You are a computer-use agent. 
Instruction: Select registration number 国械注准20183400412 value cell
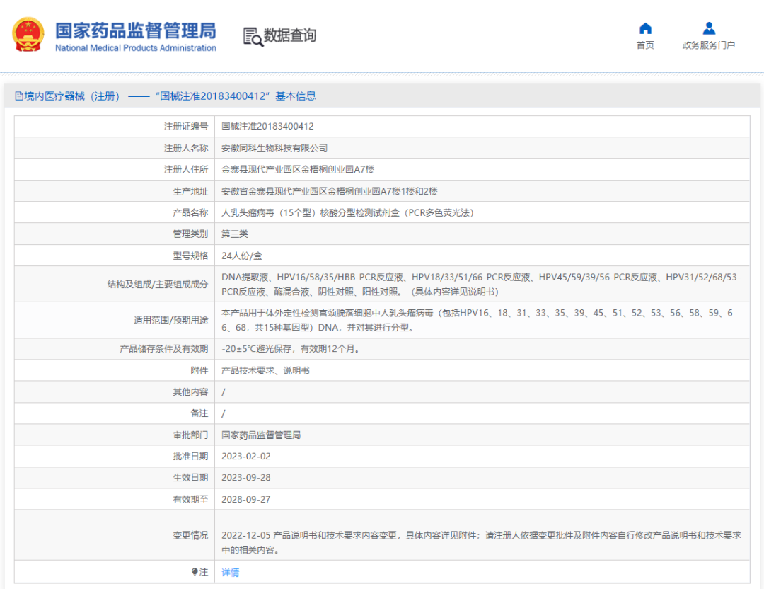pos(267,127)
